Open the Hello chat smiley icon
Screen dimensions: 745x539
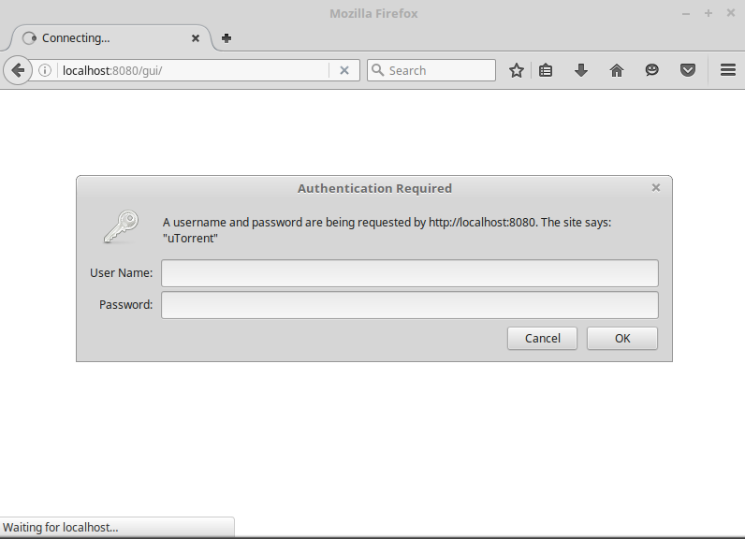click(651, 71)
